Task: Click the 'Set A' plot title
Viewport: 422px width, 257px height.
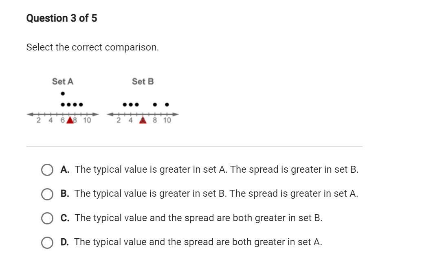Action: point(63,81)
